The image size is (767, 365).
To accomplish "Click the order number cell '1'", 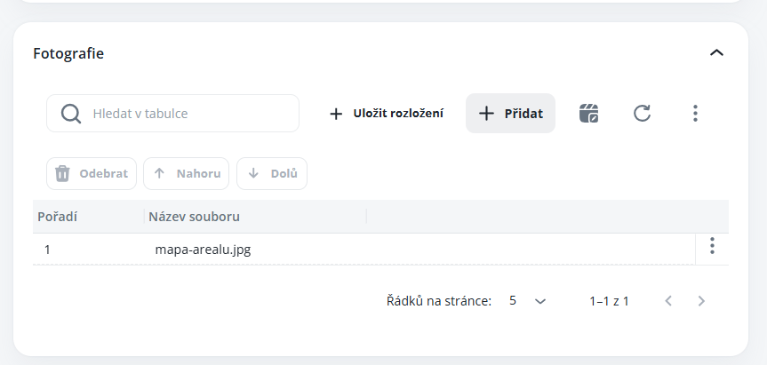I will (47, 250).
